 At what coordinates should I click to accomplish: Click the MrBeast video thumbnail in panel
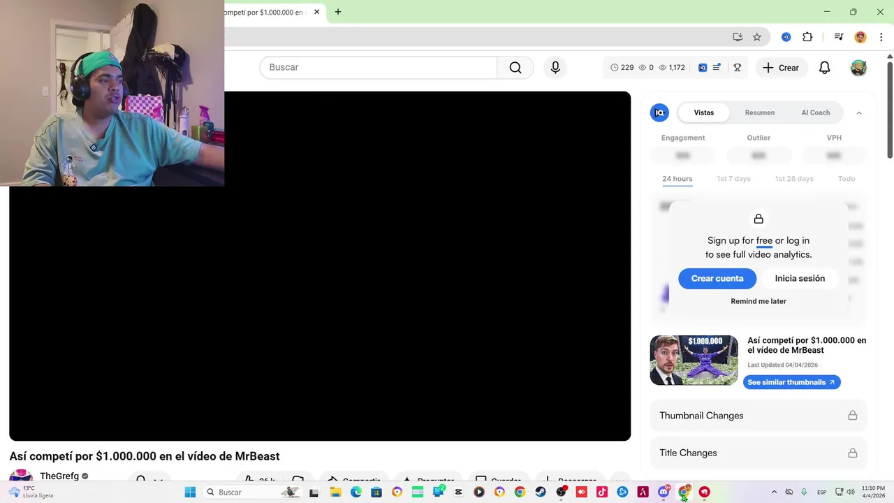click(694, 360)
